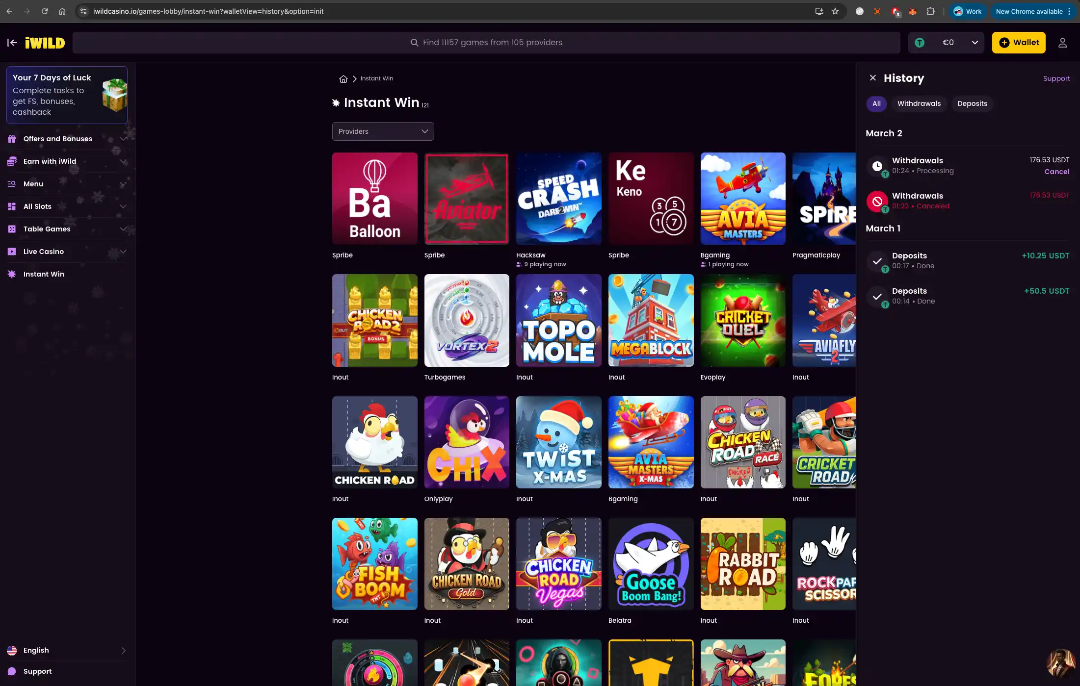Image resolution: width=1080 pixels, height=686 pixels.
Task: Click the Support chat bubble icon
Action: (12, 671)
